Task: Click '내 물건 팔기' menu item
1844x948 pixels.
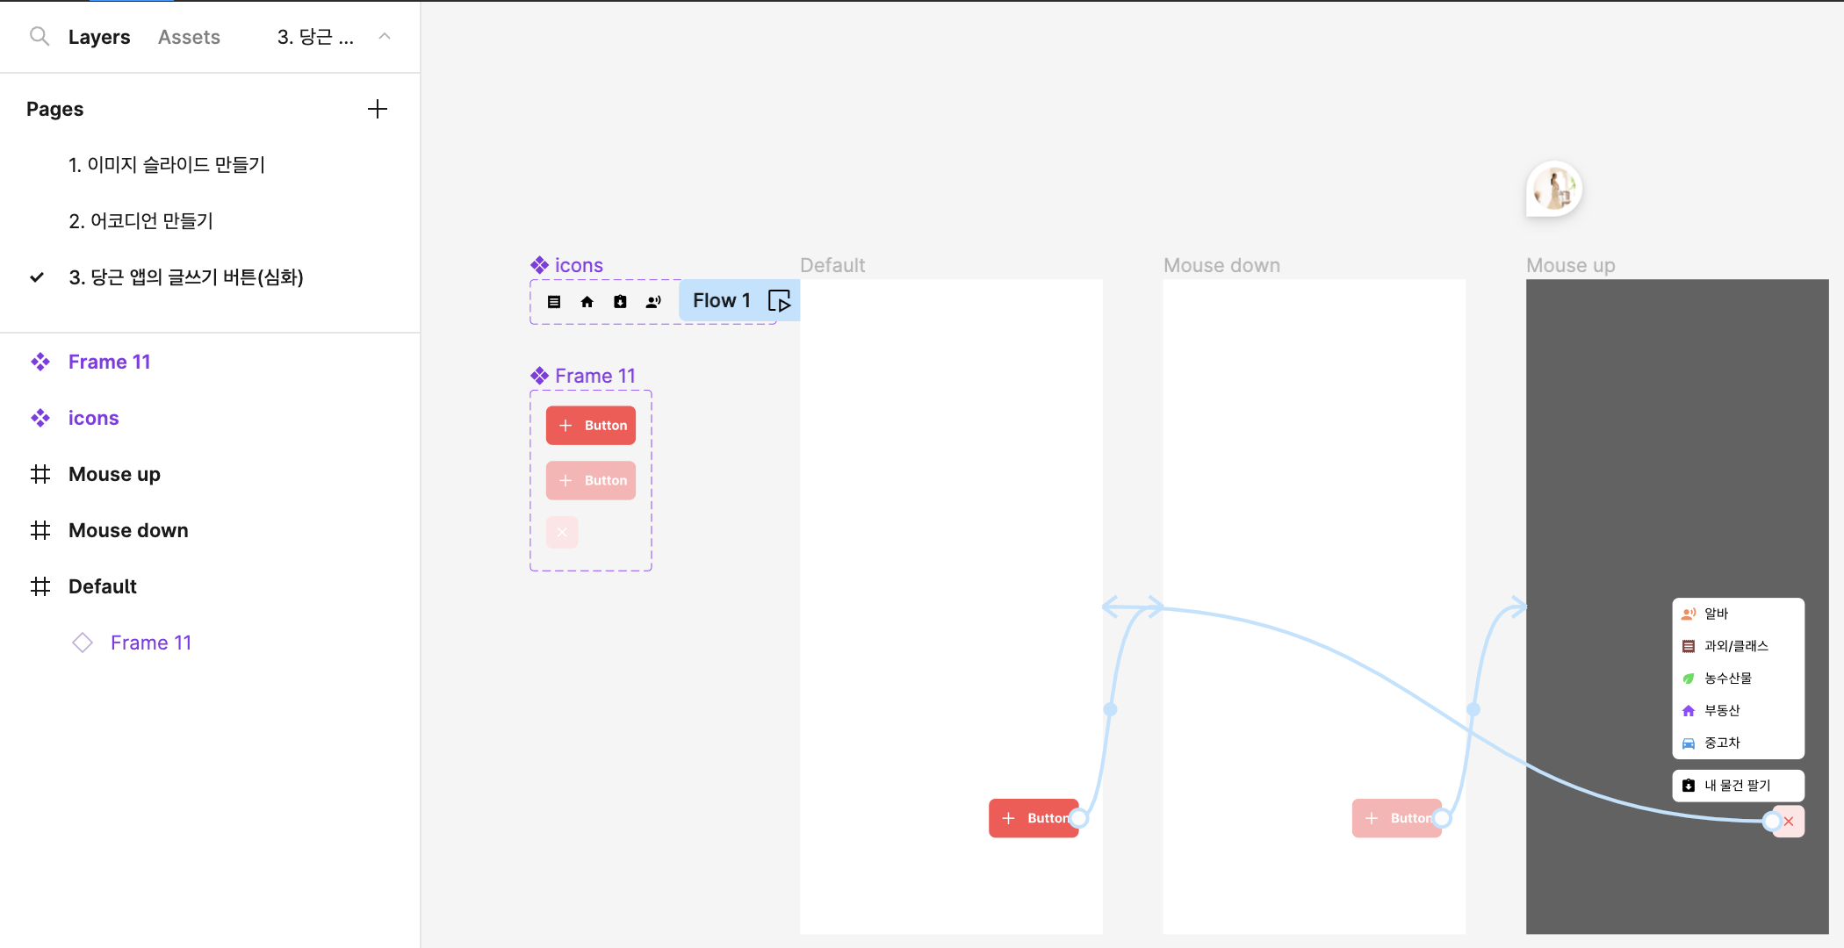Action: (1737, 786)
